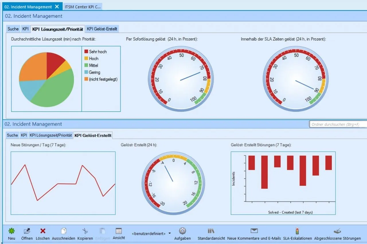Click the Neue Störungen line chart
Image resolution: width=367 pixels, height=244 pixels.
(x=63, y=183)
